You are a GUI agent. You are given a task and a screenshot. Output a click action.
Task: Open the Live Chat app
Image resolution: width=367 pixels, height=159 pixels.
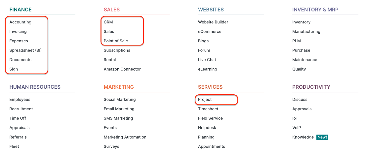[x=207, y=60]
